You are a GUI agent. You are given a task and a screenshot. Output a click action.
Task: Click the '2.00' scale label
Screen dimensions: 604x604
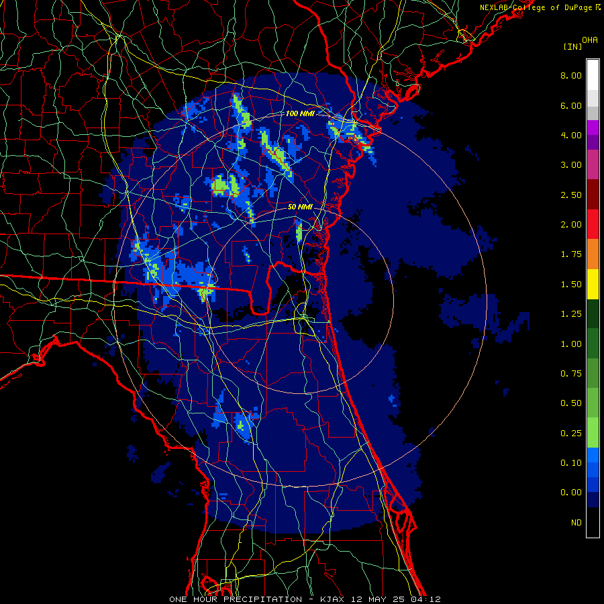(571, 225)
